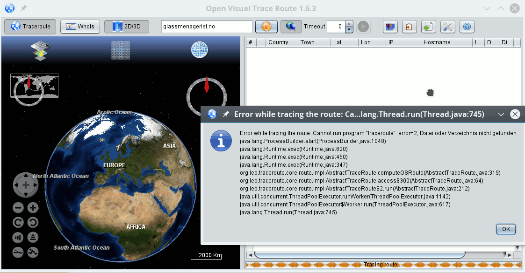Zoom in with the plus map button
Image resolution: width=525 pixels, height=273 pixels.
33,208
